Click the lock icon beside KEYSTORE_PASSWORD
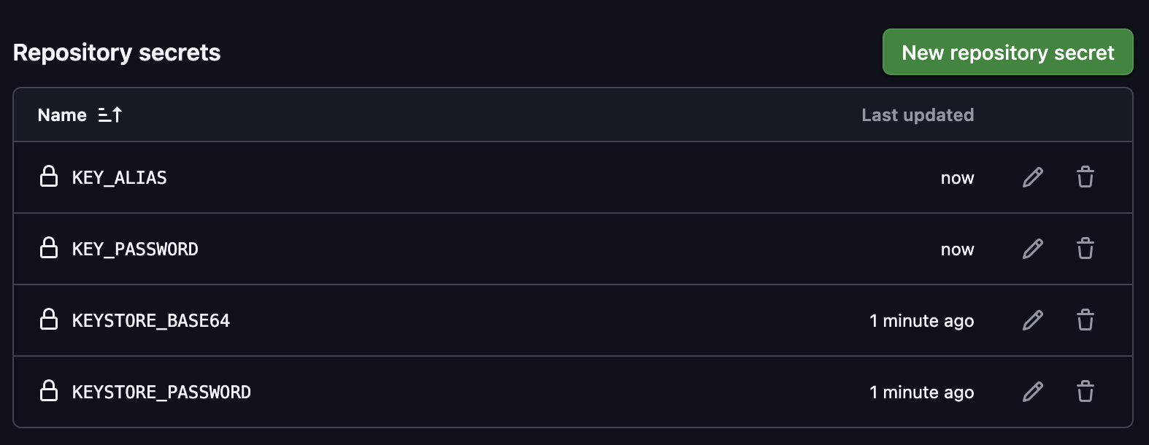The image size is (1149, 445). coord(49,392)
